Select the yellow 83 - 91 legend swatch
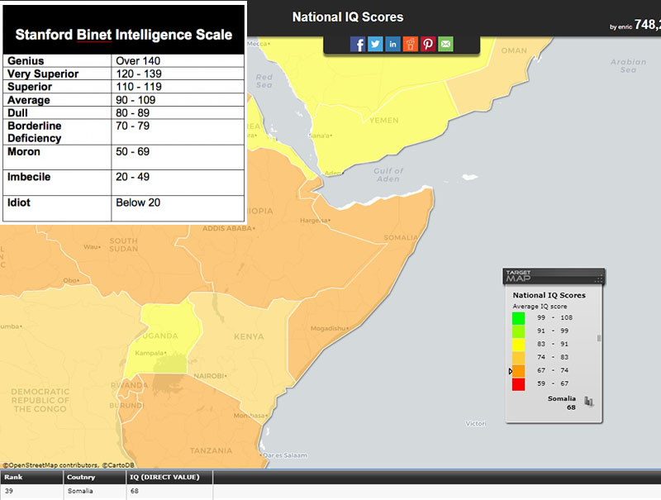Screen dimensions: 661x500 [518, 344]
